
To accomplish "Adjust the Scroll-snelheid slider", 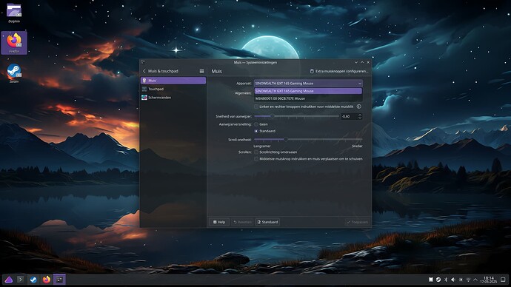I will click(308, 139).
